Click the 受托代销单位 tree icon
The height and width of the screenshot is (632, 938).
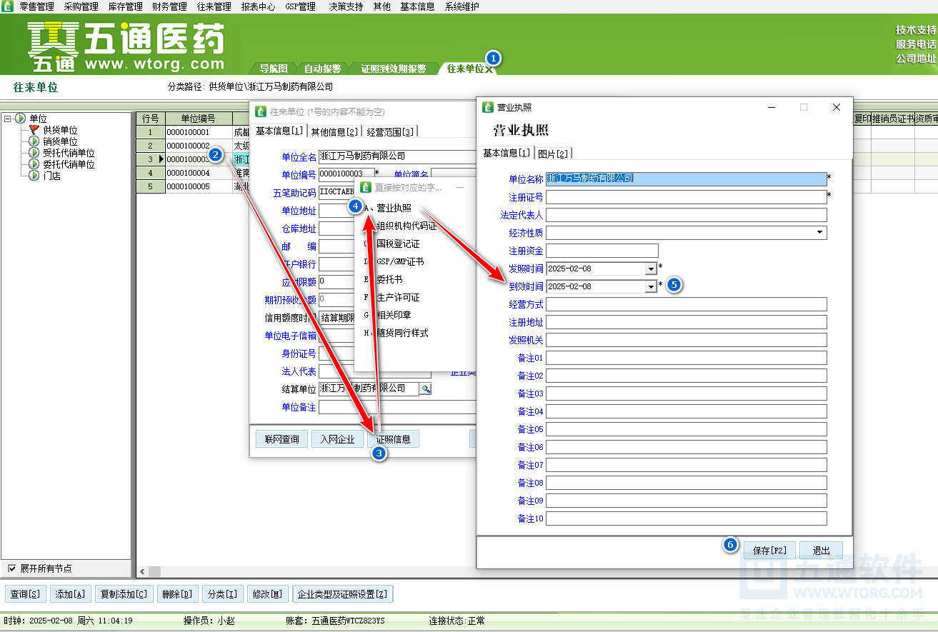click(x=34, y=153)
